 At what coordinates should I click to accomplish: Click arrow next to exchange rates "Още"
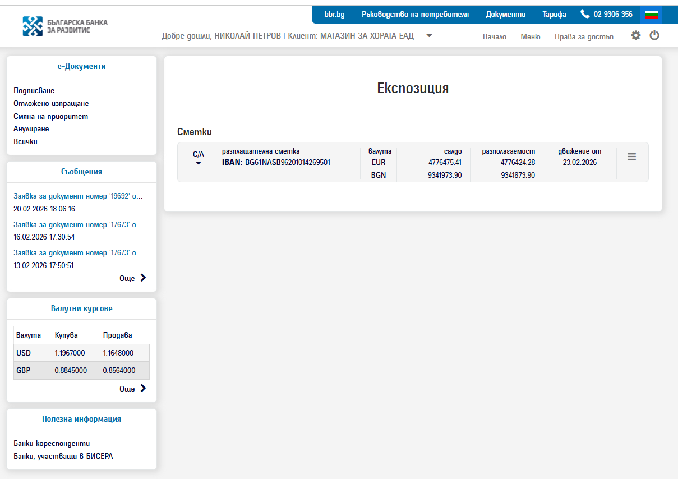point(143,388)
